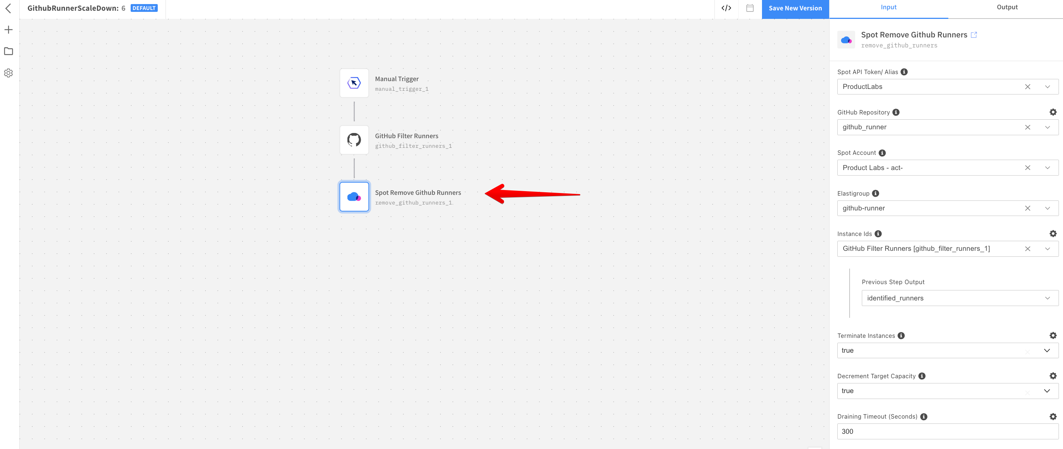The height and width of the screenshot is (449, 1063).
Task: Click Save New Version button
Action: pos(795,8)
